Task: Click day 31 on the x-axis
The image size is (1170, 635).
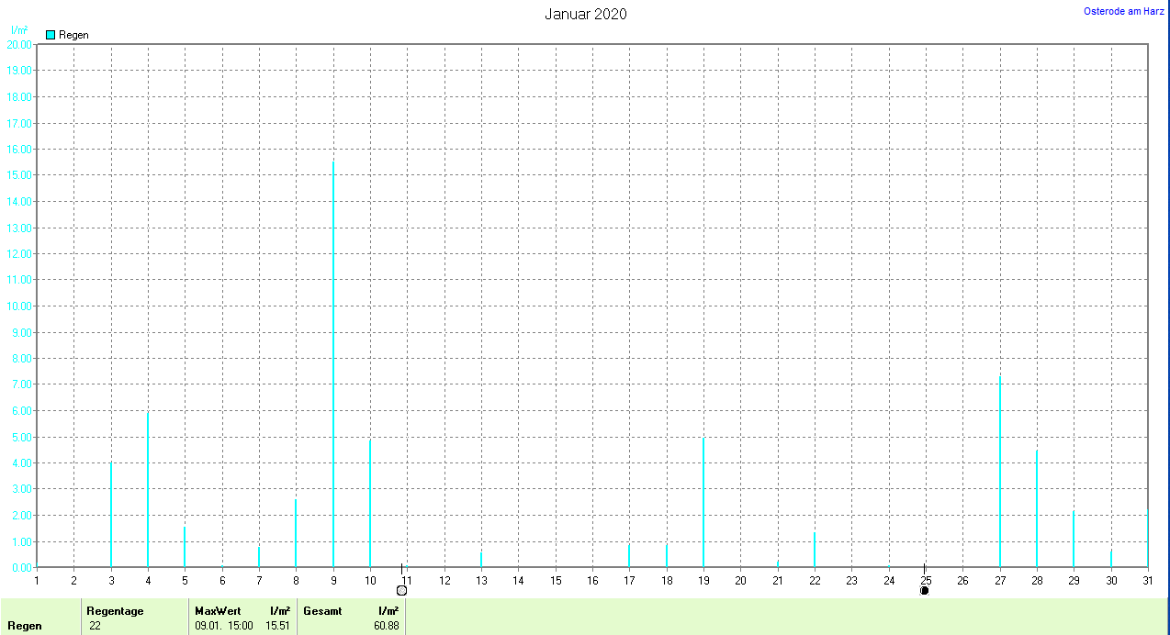Action: tap(1148, 580)
